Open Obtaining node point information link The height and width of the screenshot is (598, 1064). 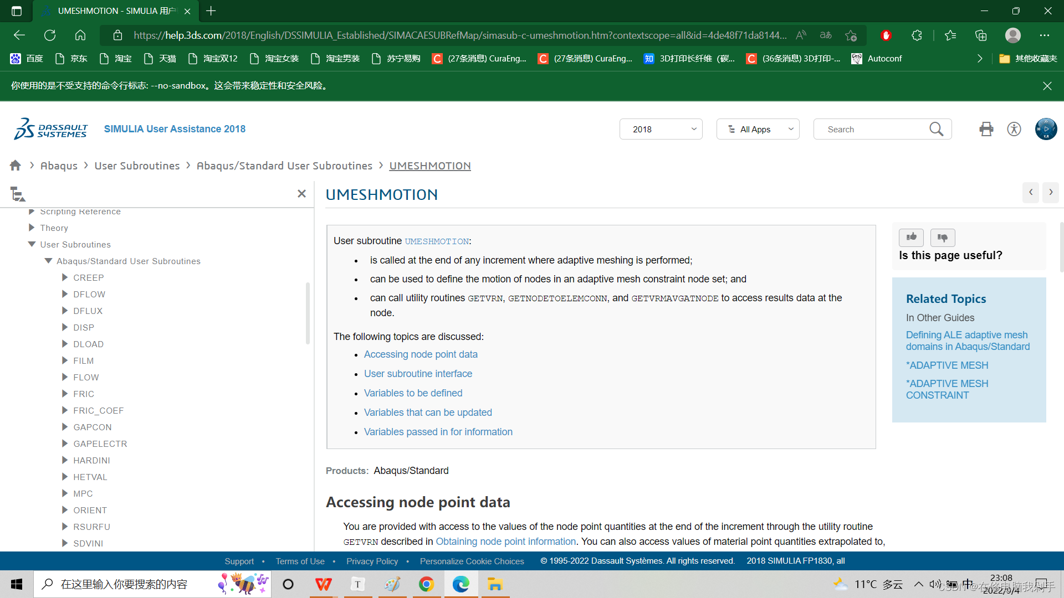(505, 542)
